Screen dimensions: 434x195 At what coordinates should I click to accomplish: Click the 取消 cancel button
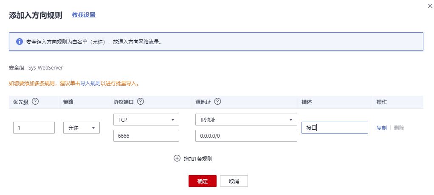[x=234, y=181]
